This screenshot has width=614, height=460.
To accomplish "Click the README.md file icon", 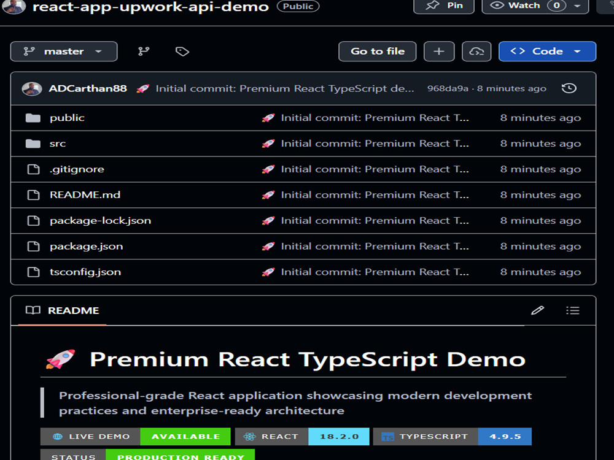I will point(33,195).
